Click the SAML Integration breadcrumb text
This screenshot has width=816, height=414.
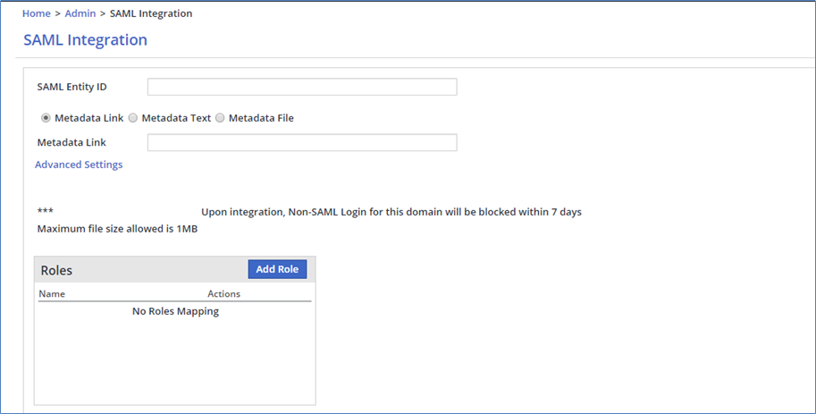(150, 13)
